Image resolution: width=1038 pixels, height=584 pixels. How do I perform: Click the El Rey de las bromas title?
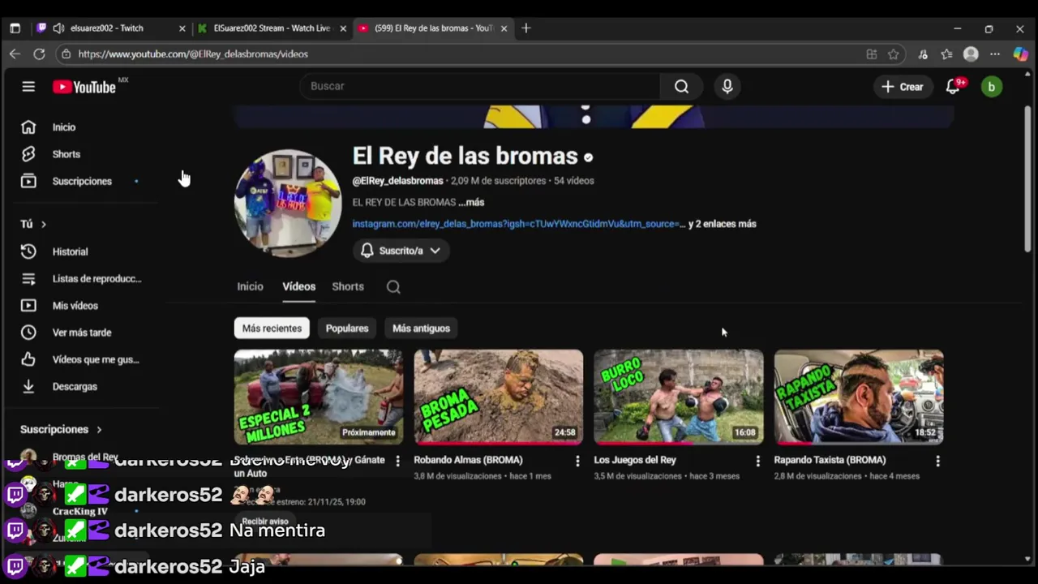[x=465, y=156]
